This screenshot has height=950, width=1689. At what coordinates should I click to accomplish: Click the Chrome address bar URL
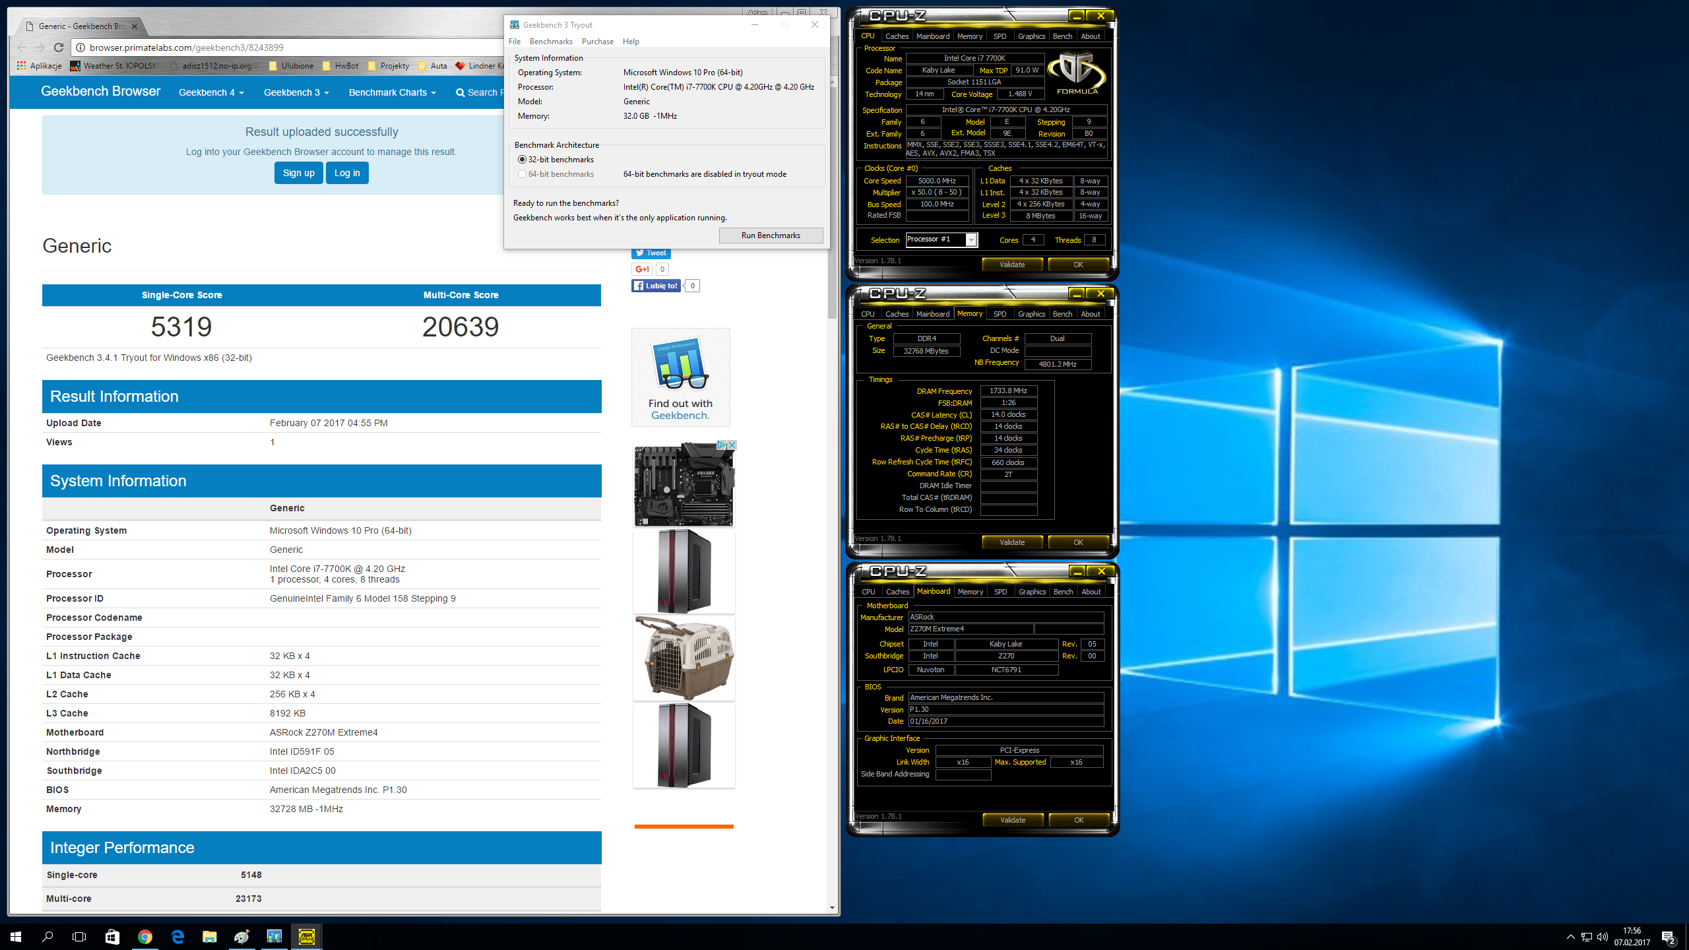point(187,47)
